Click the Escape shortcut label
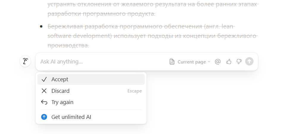This screenshot has width=296, height=134. (135, 91)
